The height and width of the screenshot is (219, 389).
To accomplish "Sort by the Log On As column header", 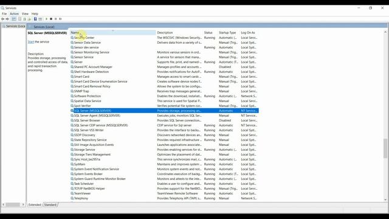I will tap(249, 32).
